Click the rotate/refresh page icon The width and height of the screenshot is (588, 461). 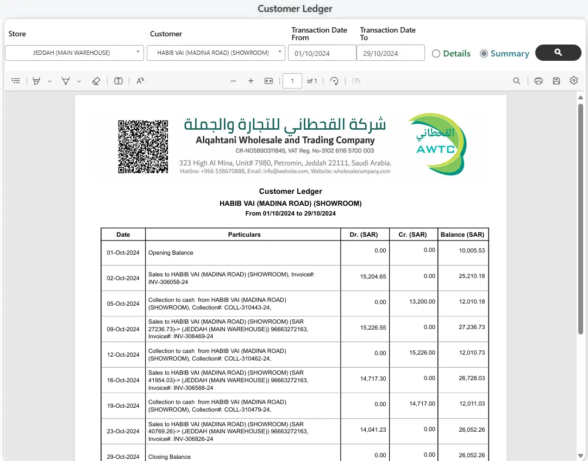334,80
